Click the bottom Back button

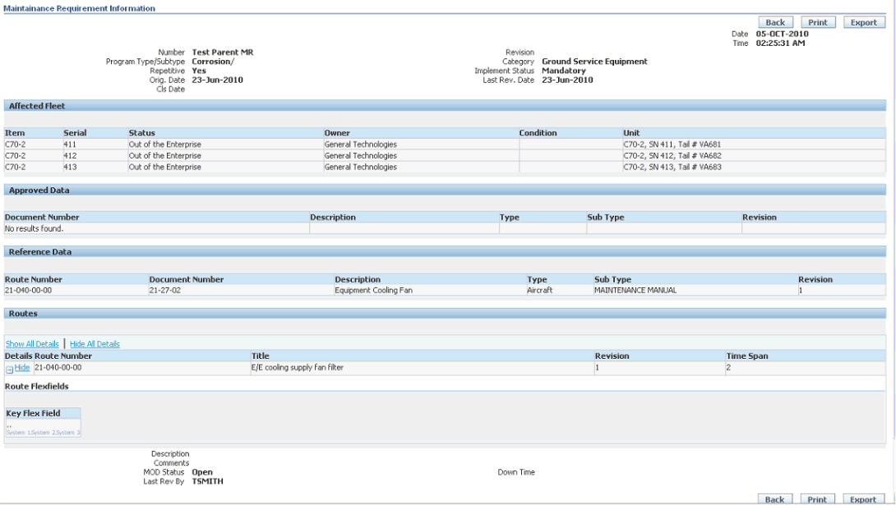775,498
